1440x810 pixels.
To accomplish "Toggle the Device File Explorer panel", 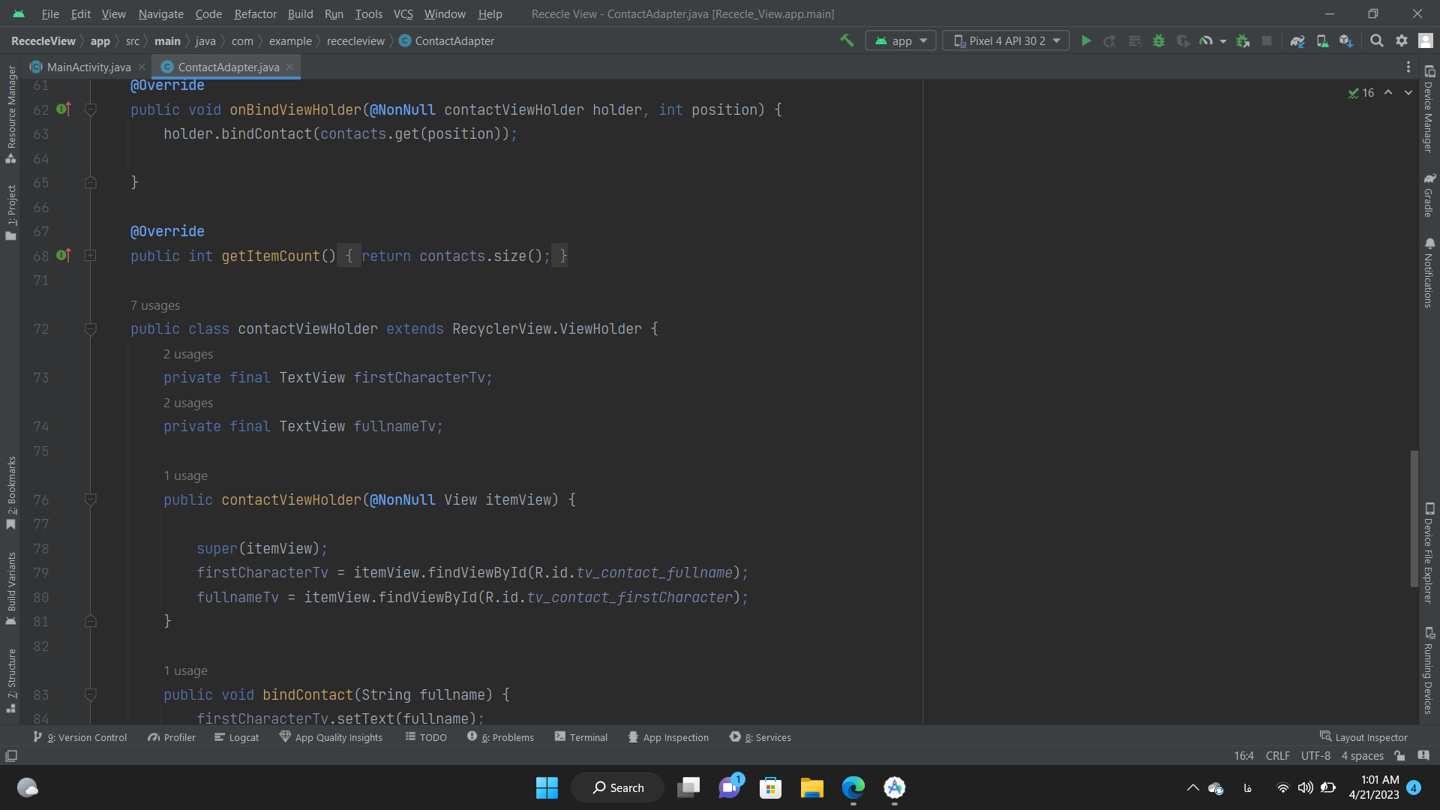I will point(1429,553).
